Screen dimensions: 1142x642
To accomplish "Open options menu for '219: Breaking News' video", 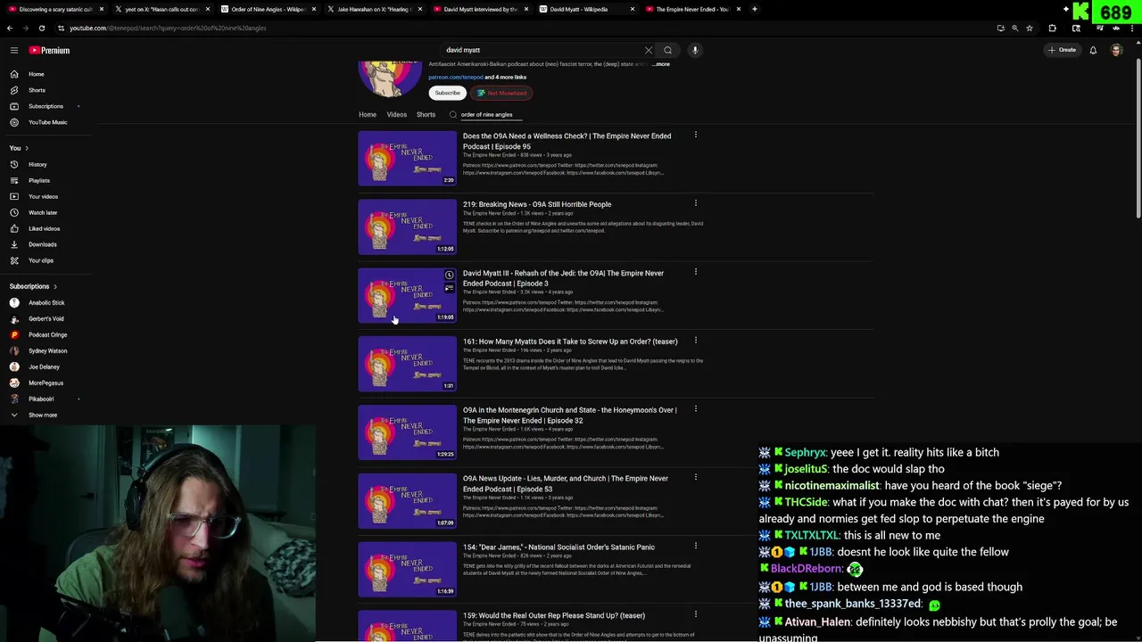I will 696,204.
